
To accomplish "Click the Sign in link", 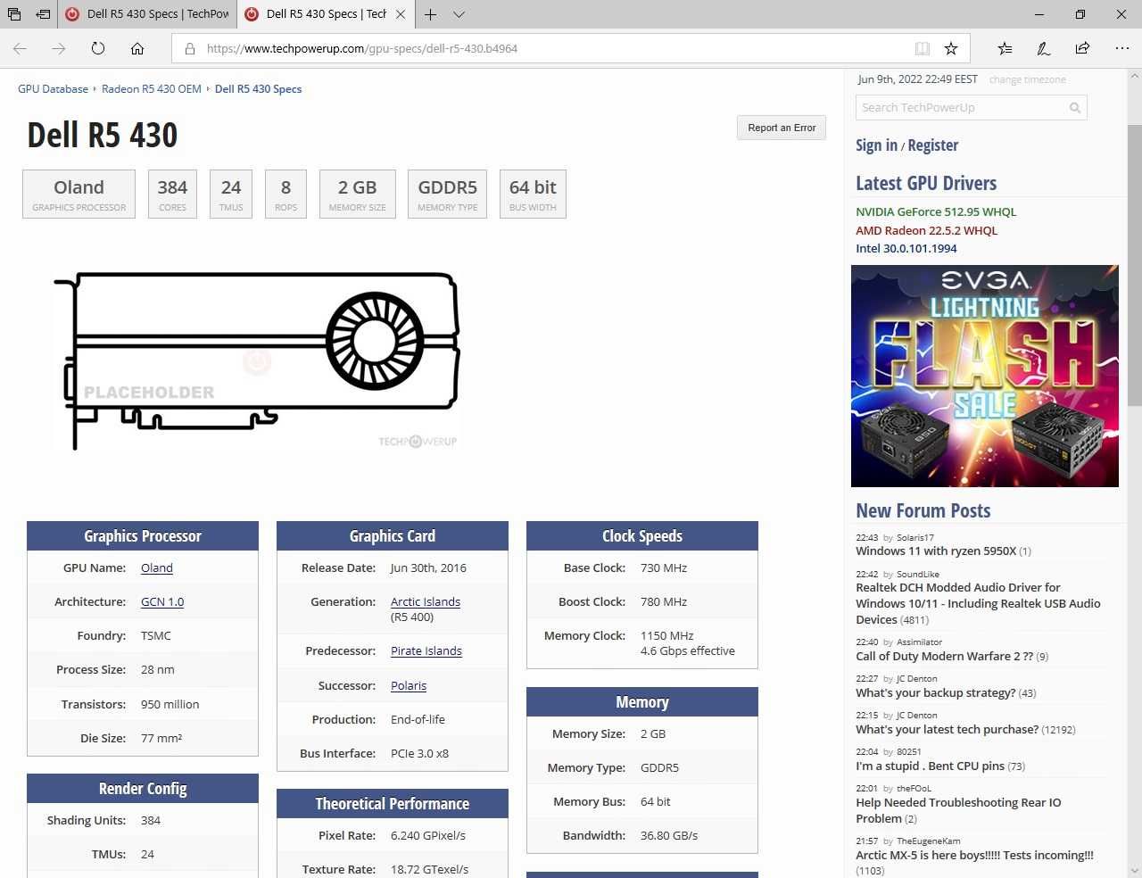I will 876,145.
